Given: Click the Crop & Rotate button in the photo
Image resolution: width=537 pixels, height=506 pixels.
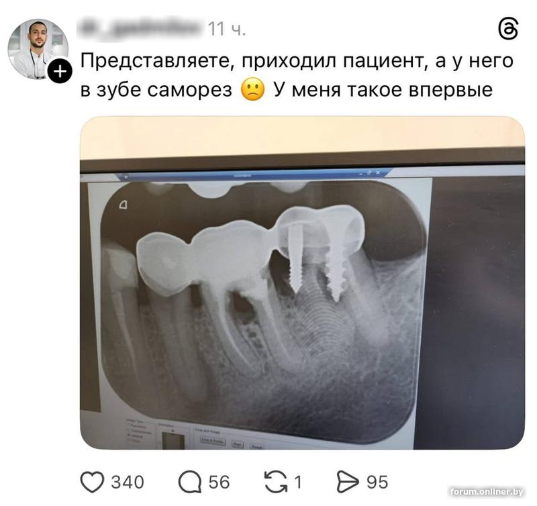Looking at the screenshot, I should pos(213,441).
